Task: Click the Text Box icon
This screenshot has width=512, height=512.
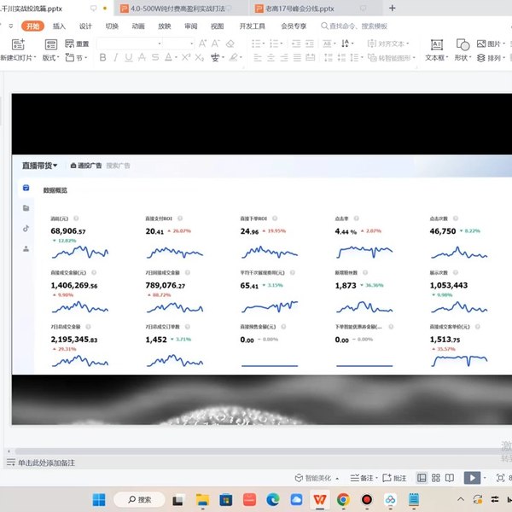Action: 437,44
